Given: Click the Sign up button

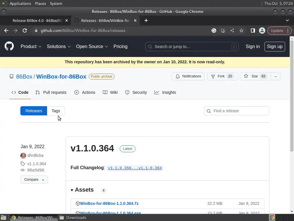Looking at the screenshot, I should (x=275, y=47).
